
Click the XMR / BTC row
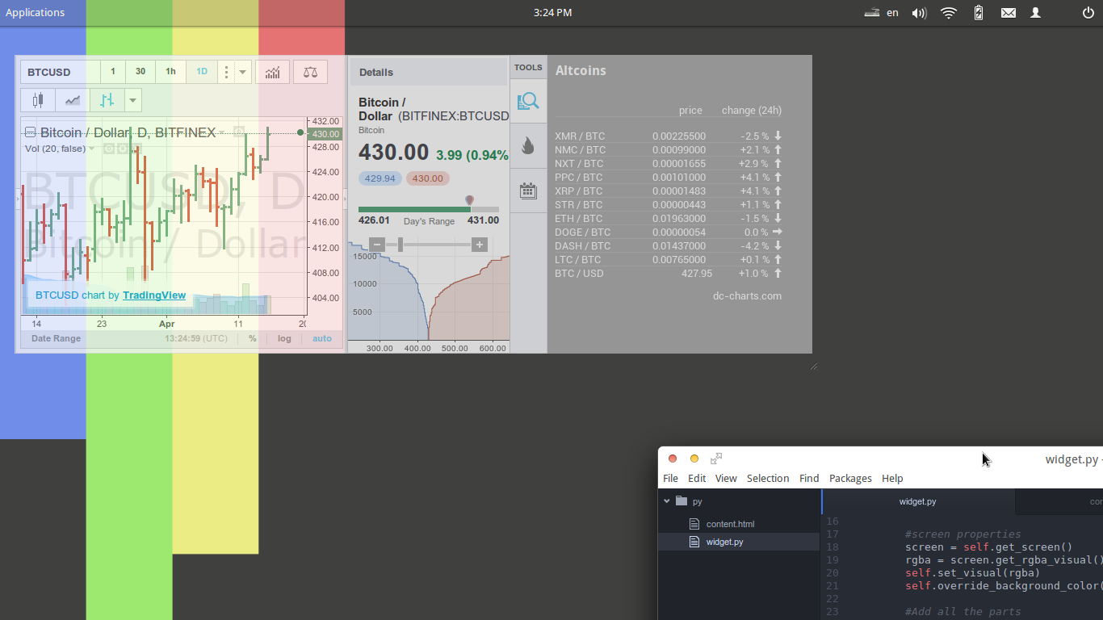[669, 136]
